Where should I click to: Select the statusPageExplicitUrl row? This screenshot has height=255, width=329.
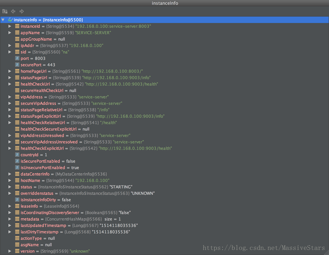click(x=165, y=116)
